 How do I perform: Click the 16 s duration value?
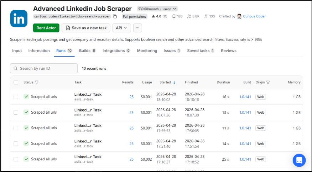pos(225,97)
